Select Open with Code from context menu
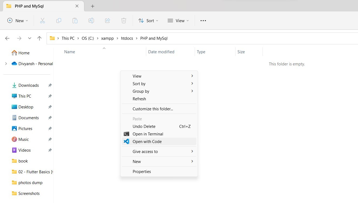 tap(147, 141)
